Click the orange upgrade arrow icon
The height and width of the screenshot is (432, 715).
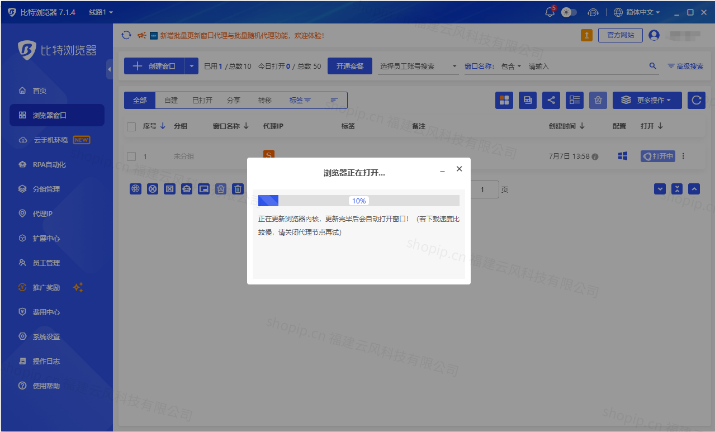(x=587, y=35)
